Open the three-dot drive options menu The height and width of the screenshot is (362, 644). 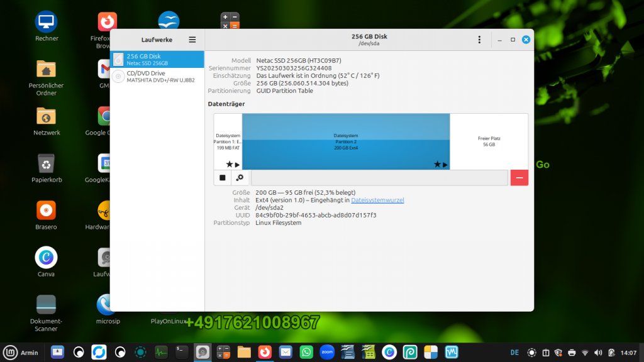click(480, 40)
